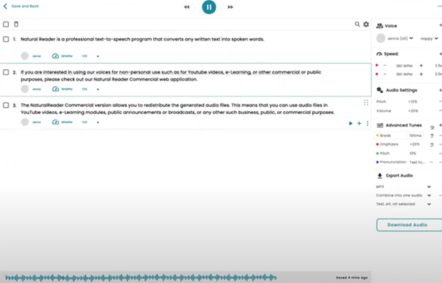Decrease speed with the second minus button

385,74
